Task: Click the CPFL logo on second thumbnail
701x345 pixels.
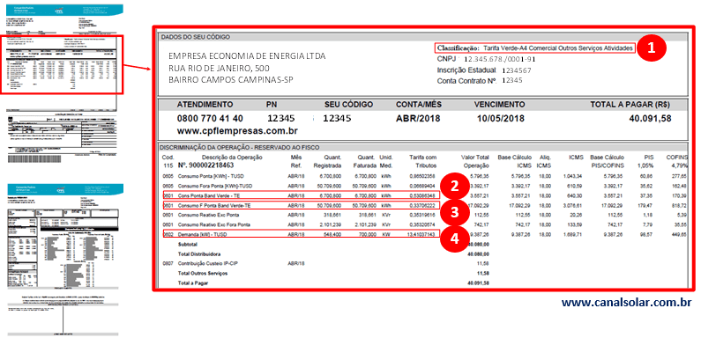Action: [58, 190]
